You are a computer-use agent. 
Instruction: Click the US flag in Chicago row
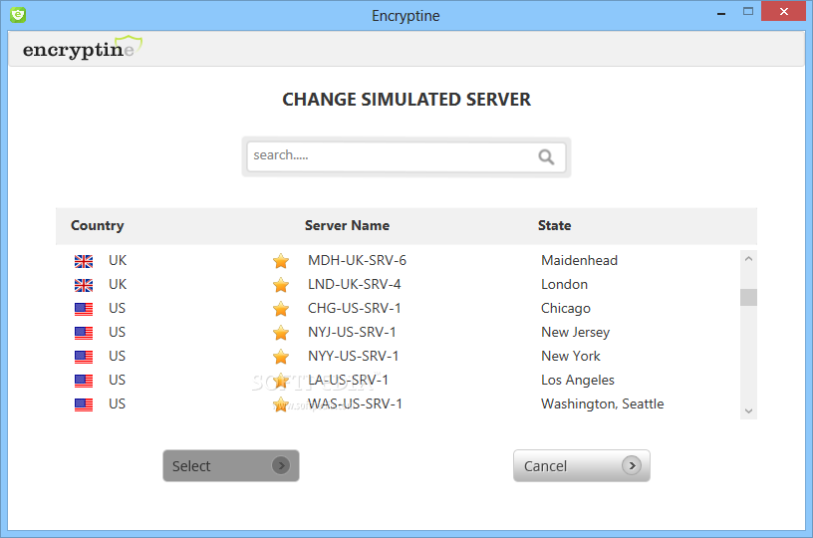tap(84, 309)
